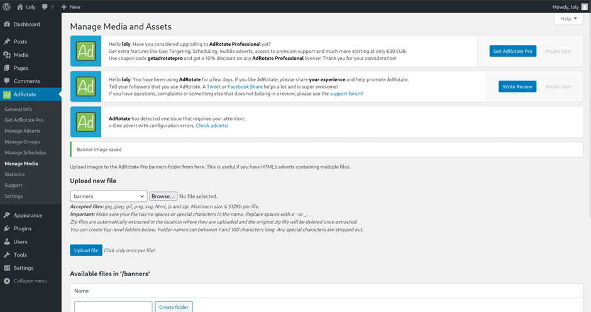Click the Comments sidebar bubble icon
This screenshot has height=312, width=591.
[x=7, y=81]
